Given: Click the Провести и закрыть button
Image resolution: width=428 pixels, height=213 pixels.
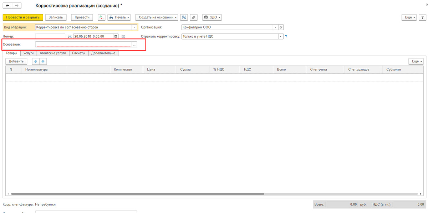Looking at the screenshot, I should 23,17.
